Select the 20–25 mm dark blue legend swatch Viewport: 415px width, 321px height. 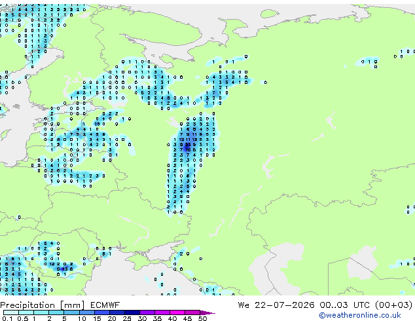[117, 312]
